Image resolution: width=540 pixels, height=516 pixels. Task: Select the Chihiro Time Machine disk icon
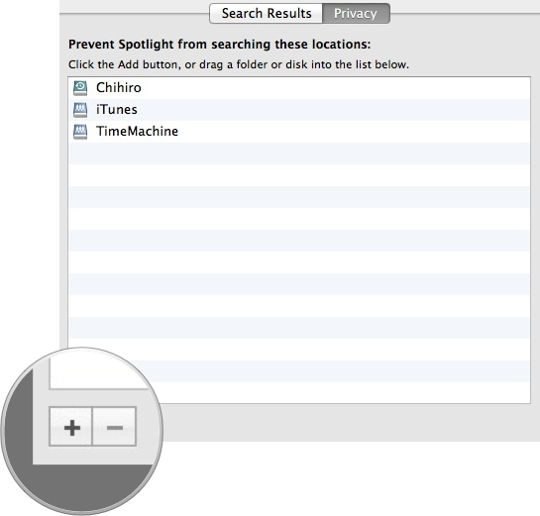tap(80, 88)
